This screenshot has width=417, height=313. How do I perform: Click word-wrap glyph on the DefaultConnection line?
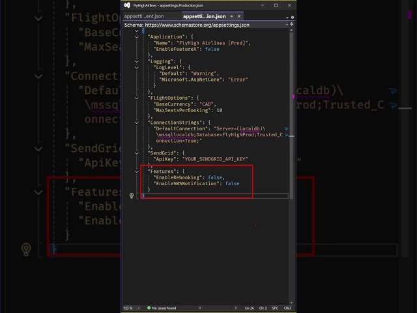click(x=286, y=129)
